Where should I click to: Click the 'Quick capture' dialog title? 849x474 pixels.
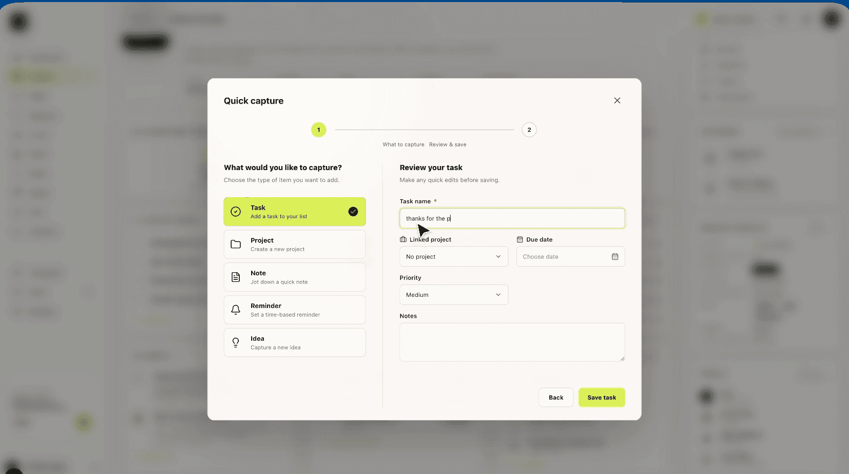click(254, 101)
